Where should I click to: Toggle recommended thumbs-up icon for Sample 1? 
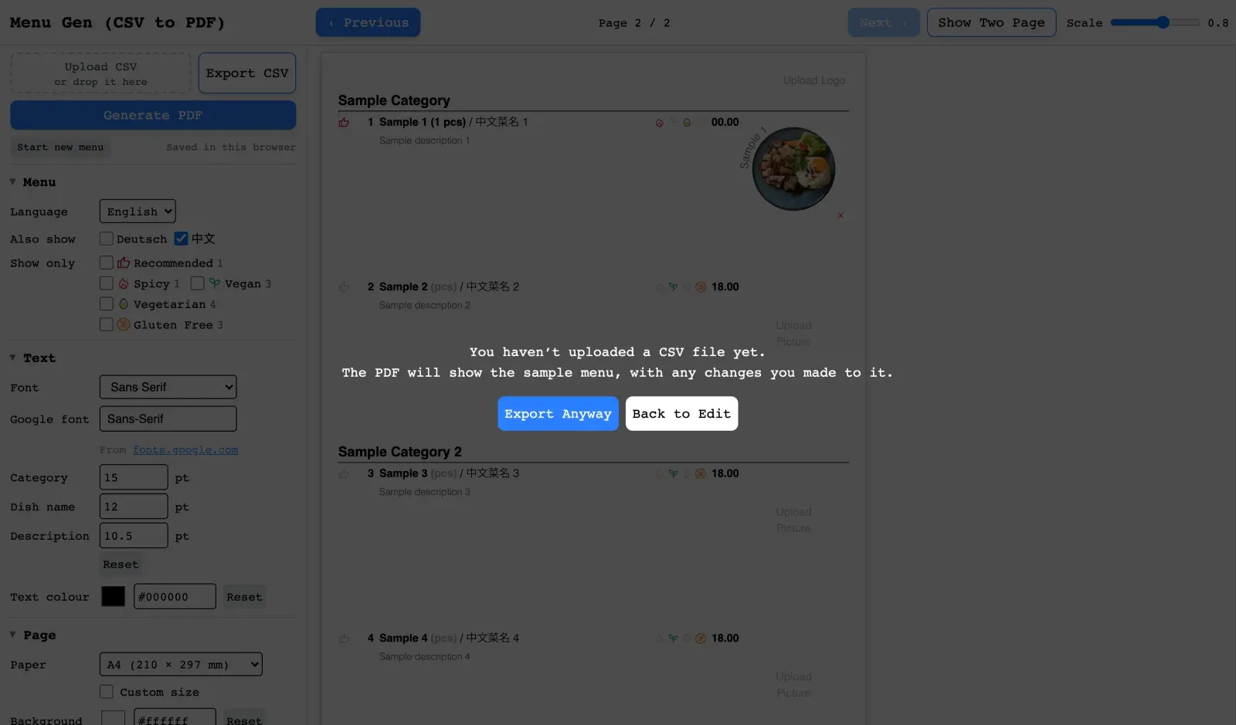pos(344,122)
